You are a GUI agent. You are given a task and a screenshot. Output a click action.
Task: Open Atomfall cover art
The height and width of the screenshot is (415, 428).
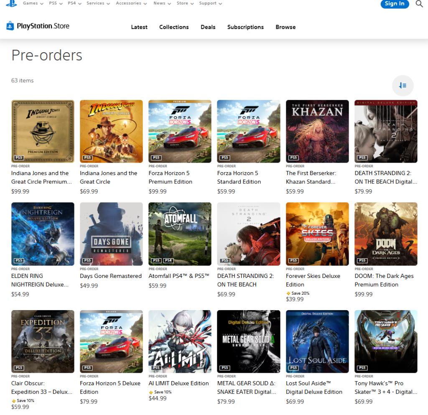click(180, 234)
